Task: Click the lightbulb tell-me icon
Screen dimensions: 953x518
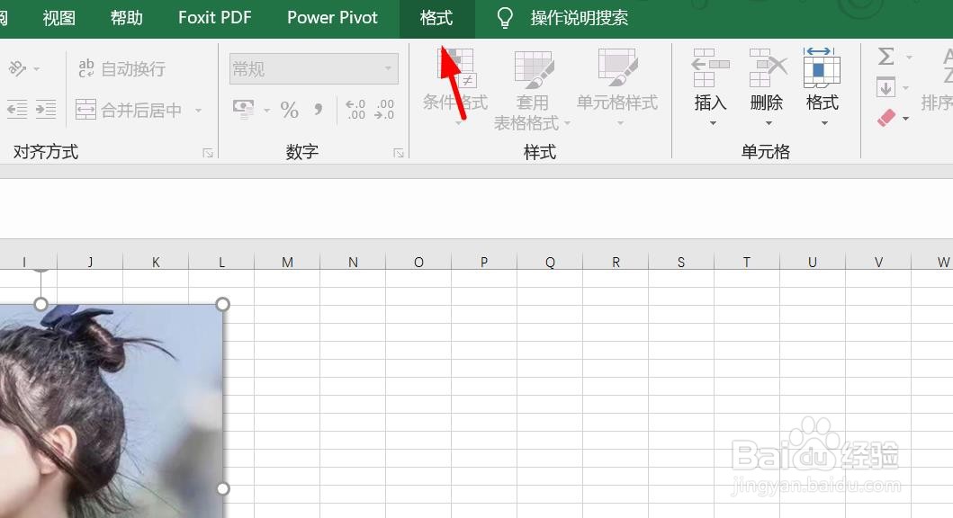Action: coord(505,18)
